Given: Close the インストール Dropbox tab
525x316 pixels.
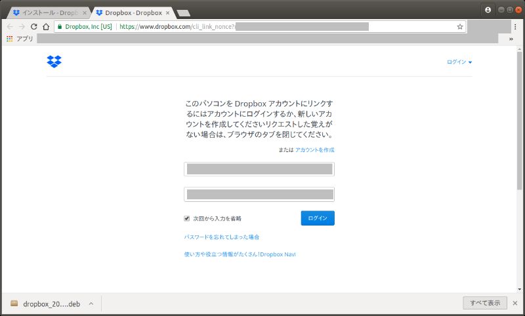Looking at the screenshot, I should [x=85, y=13].
